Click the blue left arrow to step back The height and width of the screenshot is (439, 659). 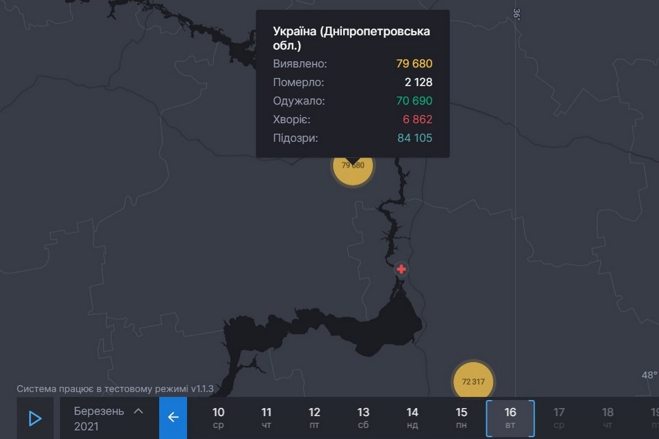click(x=174, y=418)
